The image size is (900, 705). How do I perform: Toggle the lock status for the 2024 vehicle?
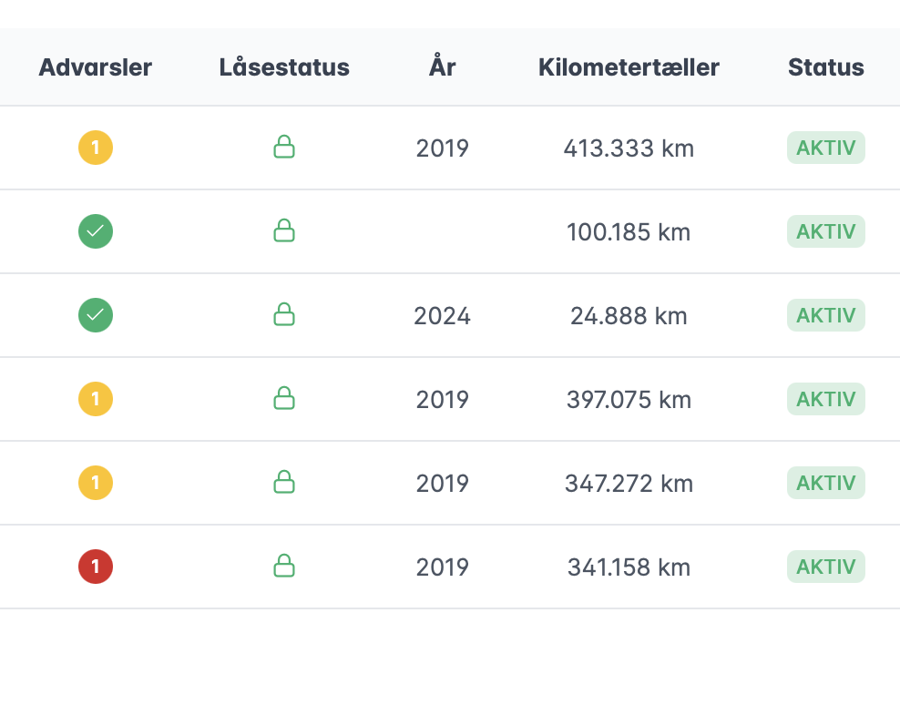(284, 315)
